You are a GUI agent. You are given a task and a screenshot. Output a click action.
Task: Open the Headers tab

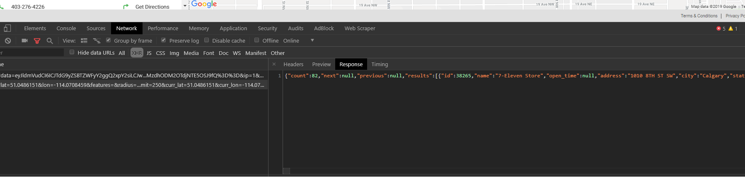(x=293, y=64)
